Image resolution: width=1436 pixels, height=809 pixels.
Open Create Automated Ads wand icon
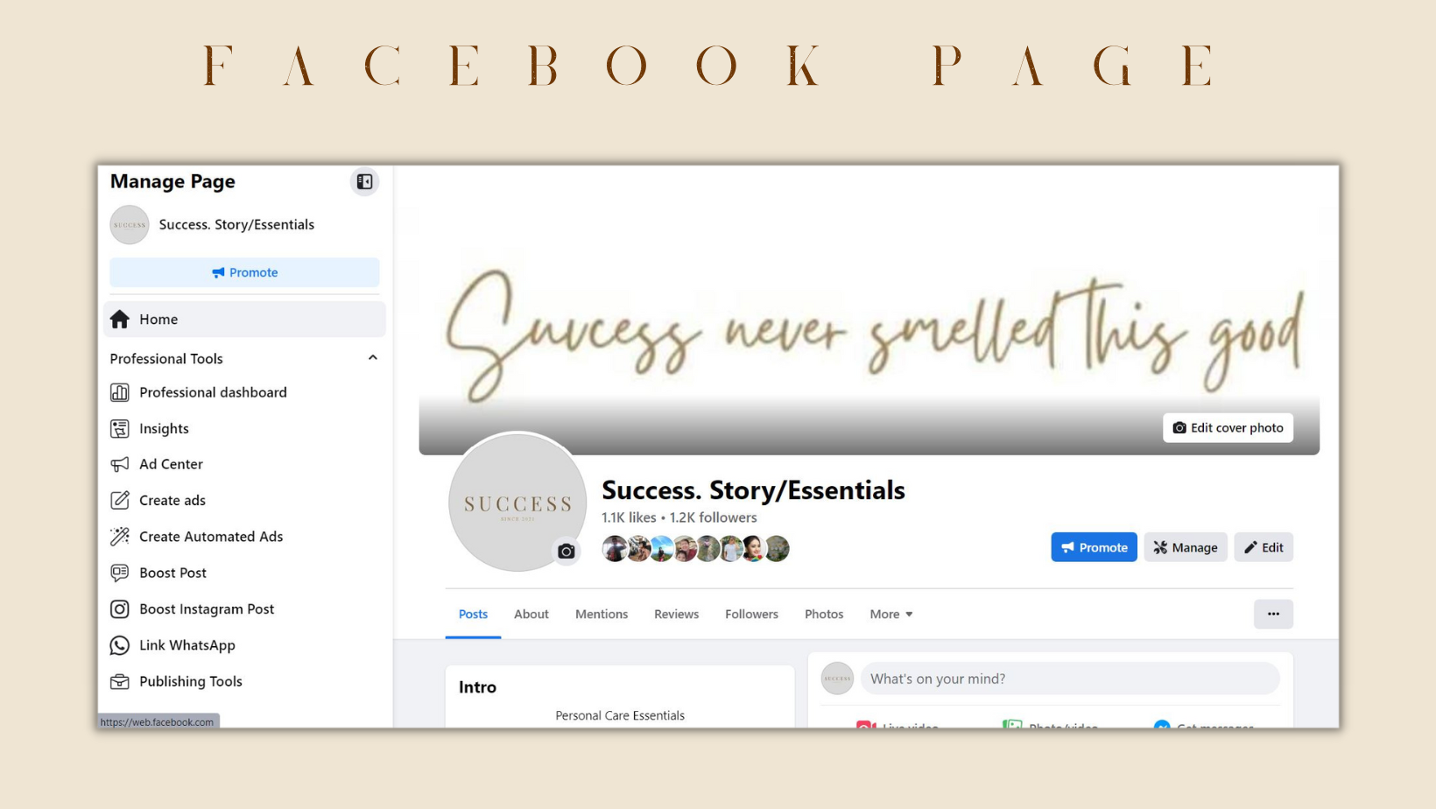tap(120, 536)
